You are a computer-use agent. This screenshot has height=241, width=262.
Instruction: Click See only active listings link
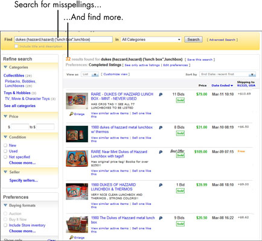click(x=142, y=65)
